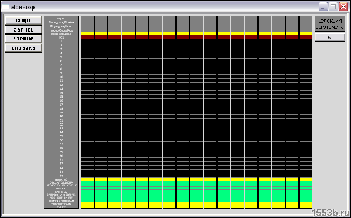Minimize the Монитор window
Viewport: 351px width, 218px height.
pyautogui.click(x=323, y=6)
